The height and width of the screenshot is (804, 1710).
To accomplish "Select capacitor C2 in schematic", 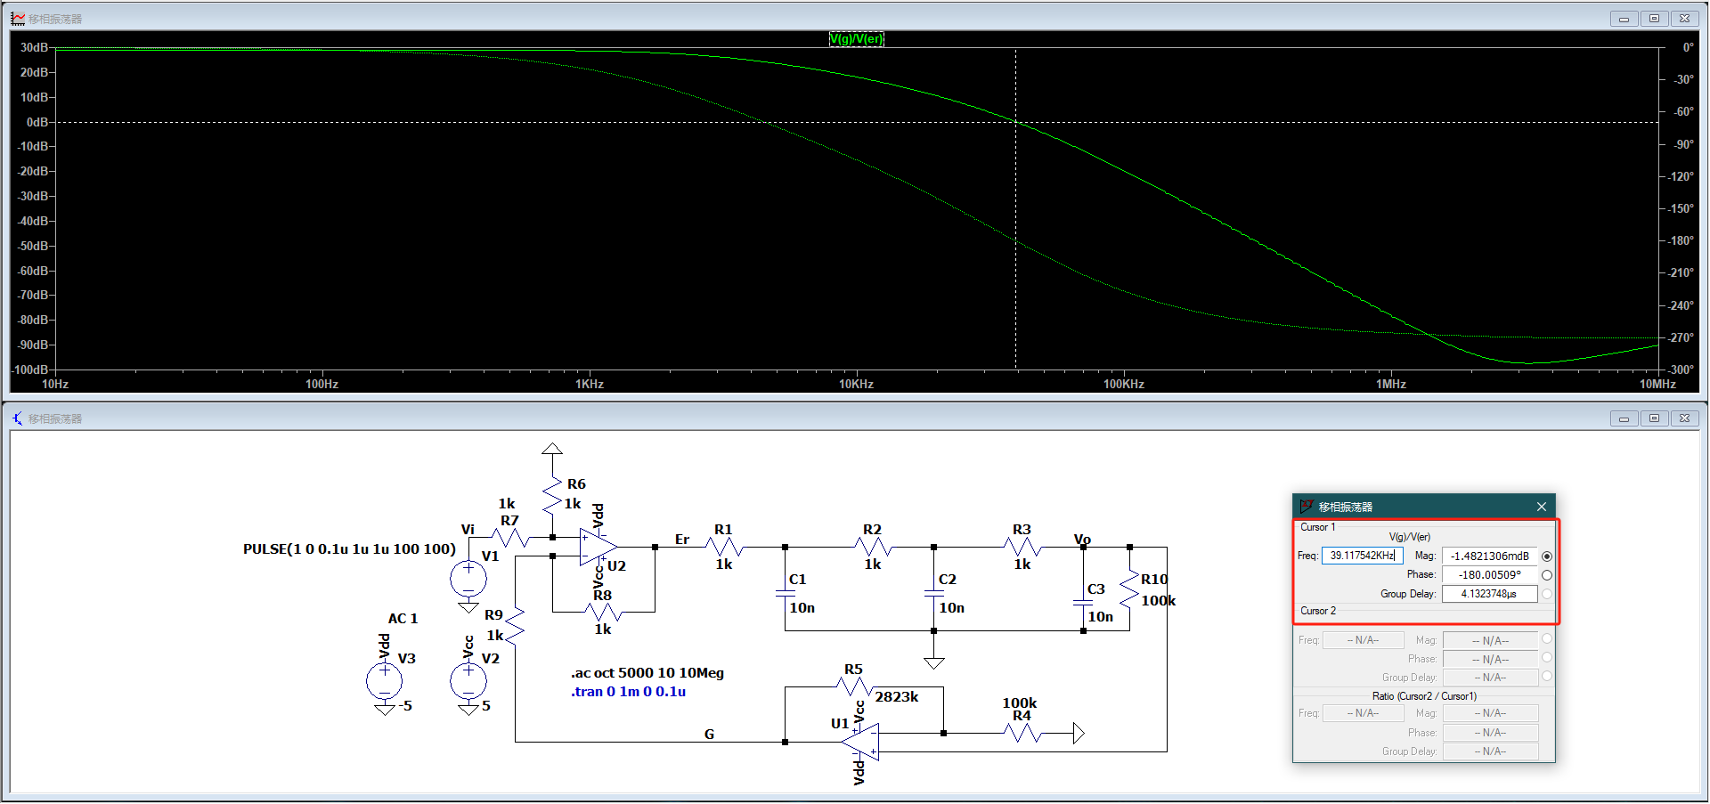I will [934, 594].
